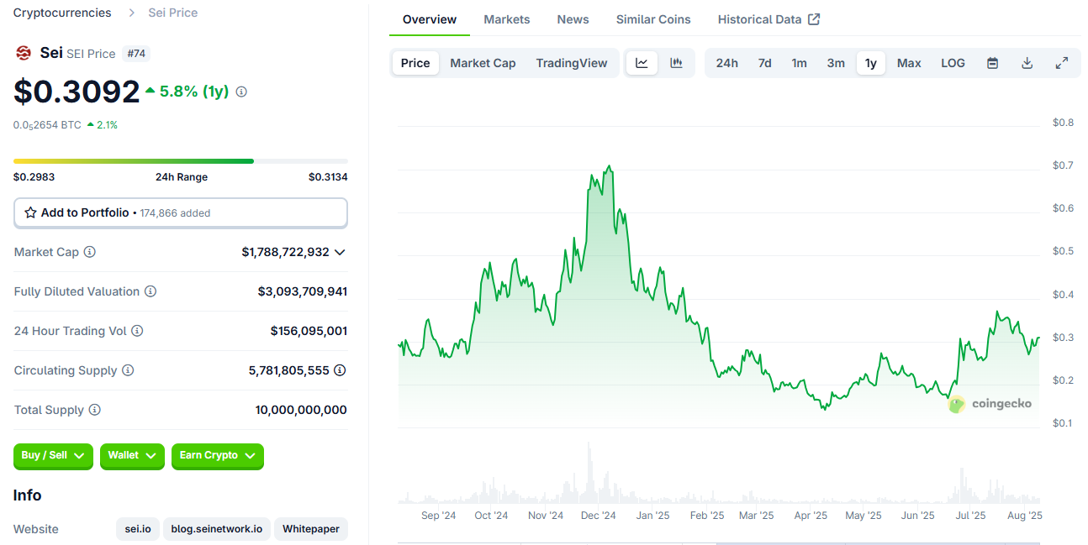This screenshot has width=1088, height=545.
Task: Switch chart to Price mode
Action: (x=415, y=63)
